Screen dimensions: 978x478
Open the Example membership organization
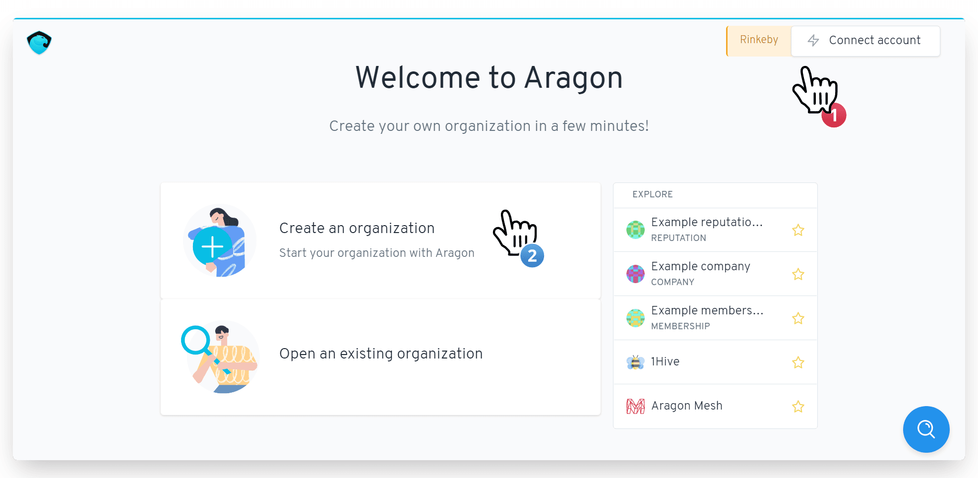(x=715, y=318)
